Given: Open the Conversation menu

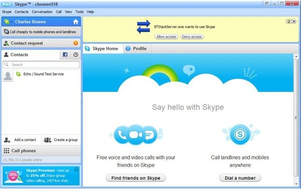Looking at the screenshot, I should pyautogui.click(x=42, y=12).
